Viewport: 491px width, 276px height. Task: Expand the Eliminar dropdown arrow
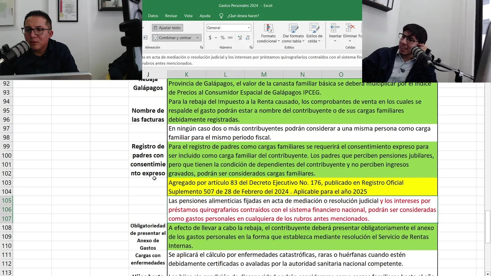(350, 41)
